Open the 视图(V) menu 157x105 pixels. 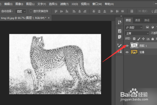(85, 4)
